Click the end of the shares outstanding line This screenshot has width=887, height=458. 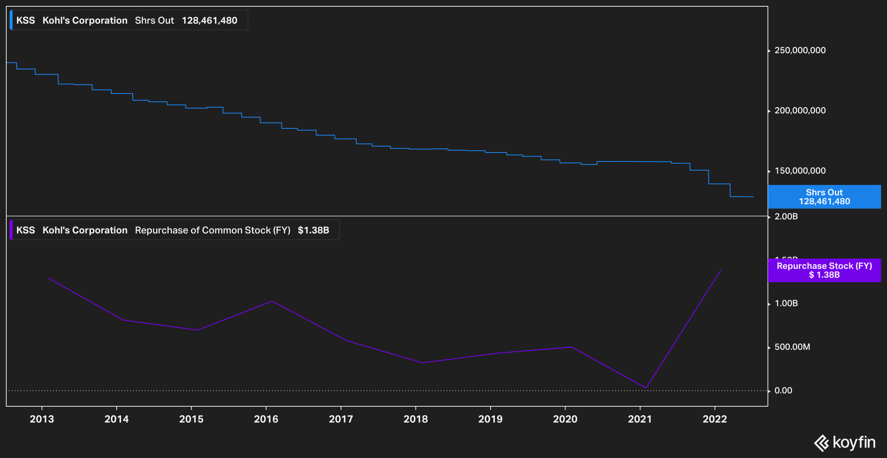point(753,197)
